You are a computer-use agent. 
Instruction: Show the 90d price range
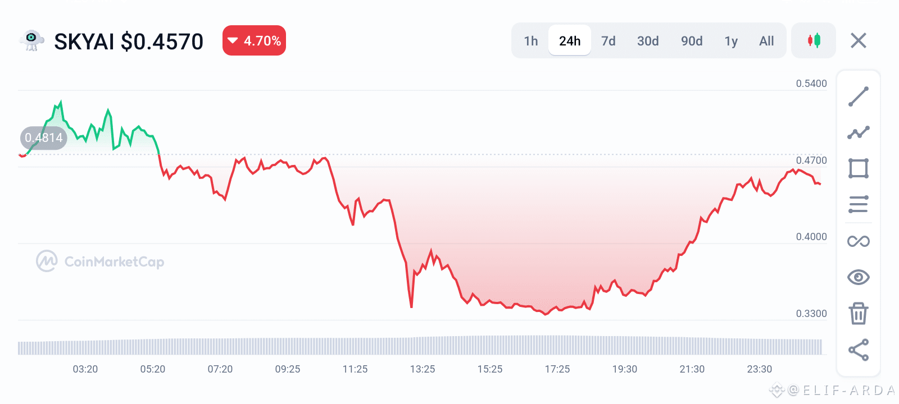click(692, 41)
